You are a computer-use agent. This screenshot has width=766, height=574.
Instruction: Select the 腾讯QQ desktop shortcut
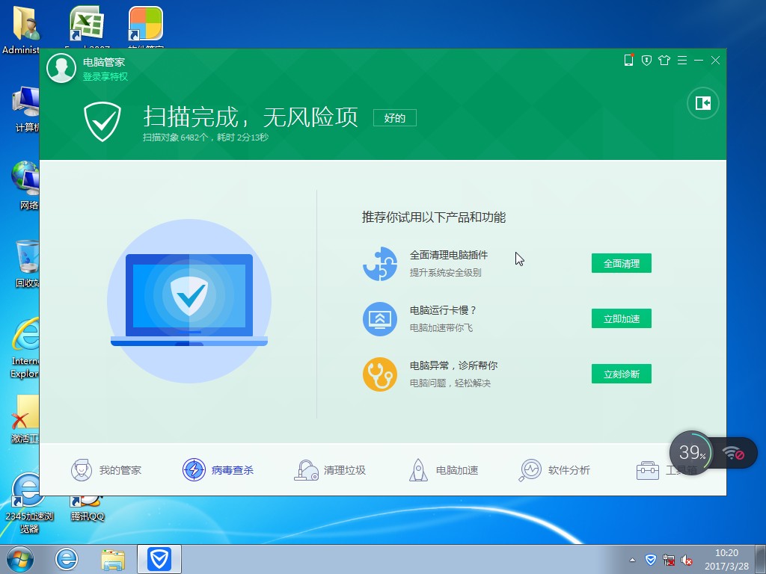coord(87,507)
